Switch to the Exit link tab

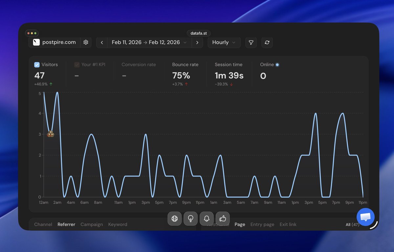click(288, 224)
